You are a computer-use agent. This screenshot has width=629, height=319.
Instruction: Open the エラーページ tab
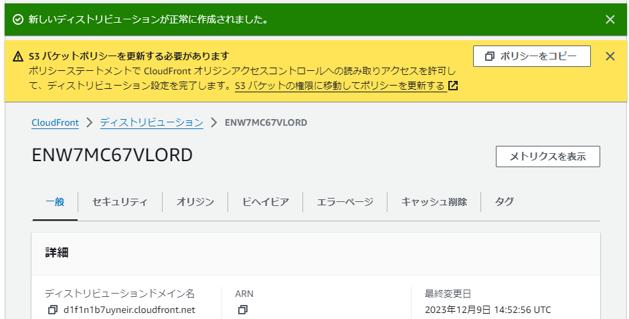point(345,201)
